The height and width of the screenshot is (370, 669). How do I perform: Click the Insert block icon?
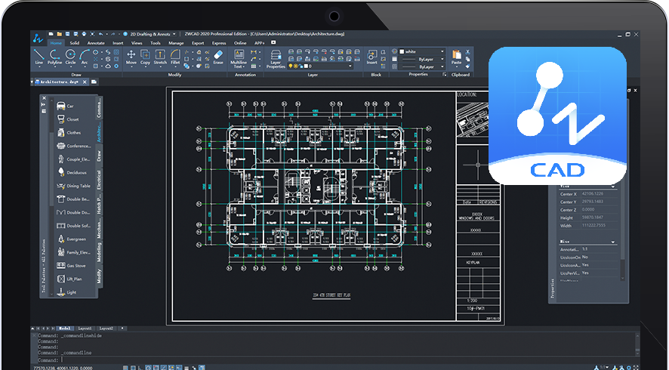click(371, 57)
